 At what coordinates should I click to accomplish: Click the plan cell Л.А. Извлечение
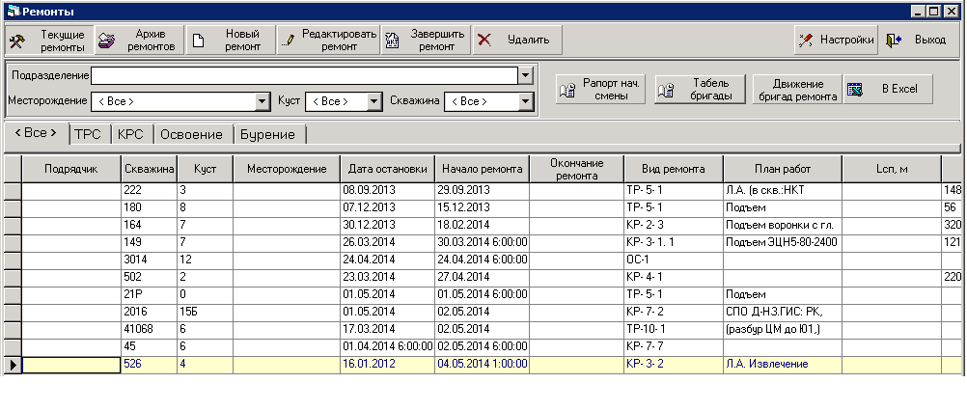point(783,365)
